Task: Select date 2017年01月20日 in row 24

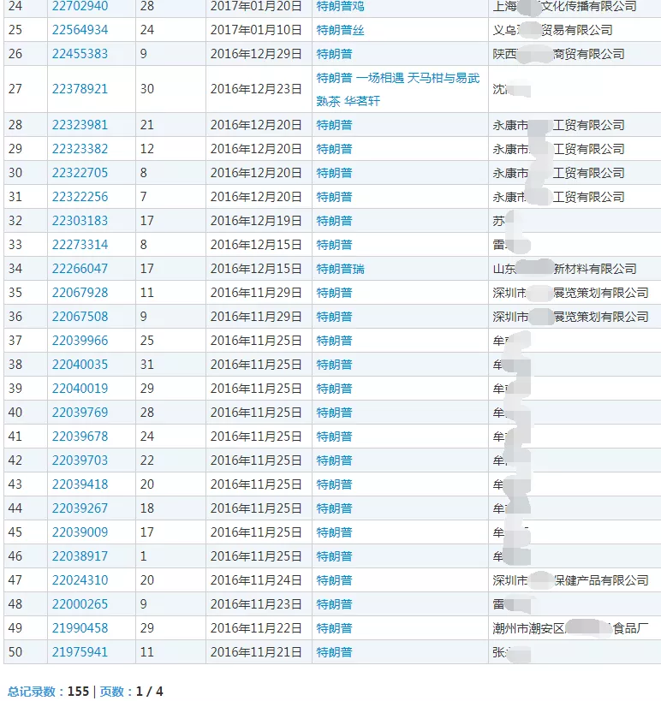Action: (x=256, y=6)
